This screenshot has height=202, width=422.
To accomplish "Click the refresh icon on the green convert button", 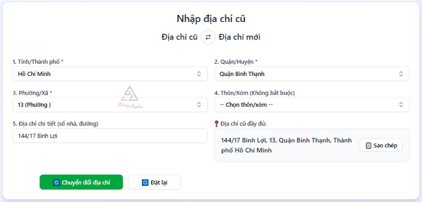I will [57, 182].
